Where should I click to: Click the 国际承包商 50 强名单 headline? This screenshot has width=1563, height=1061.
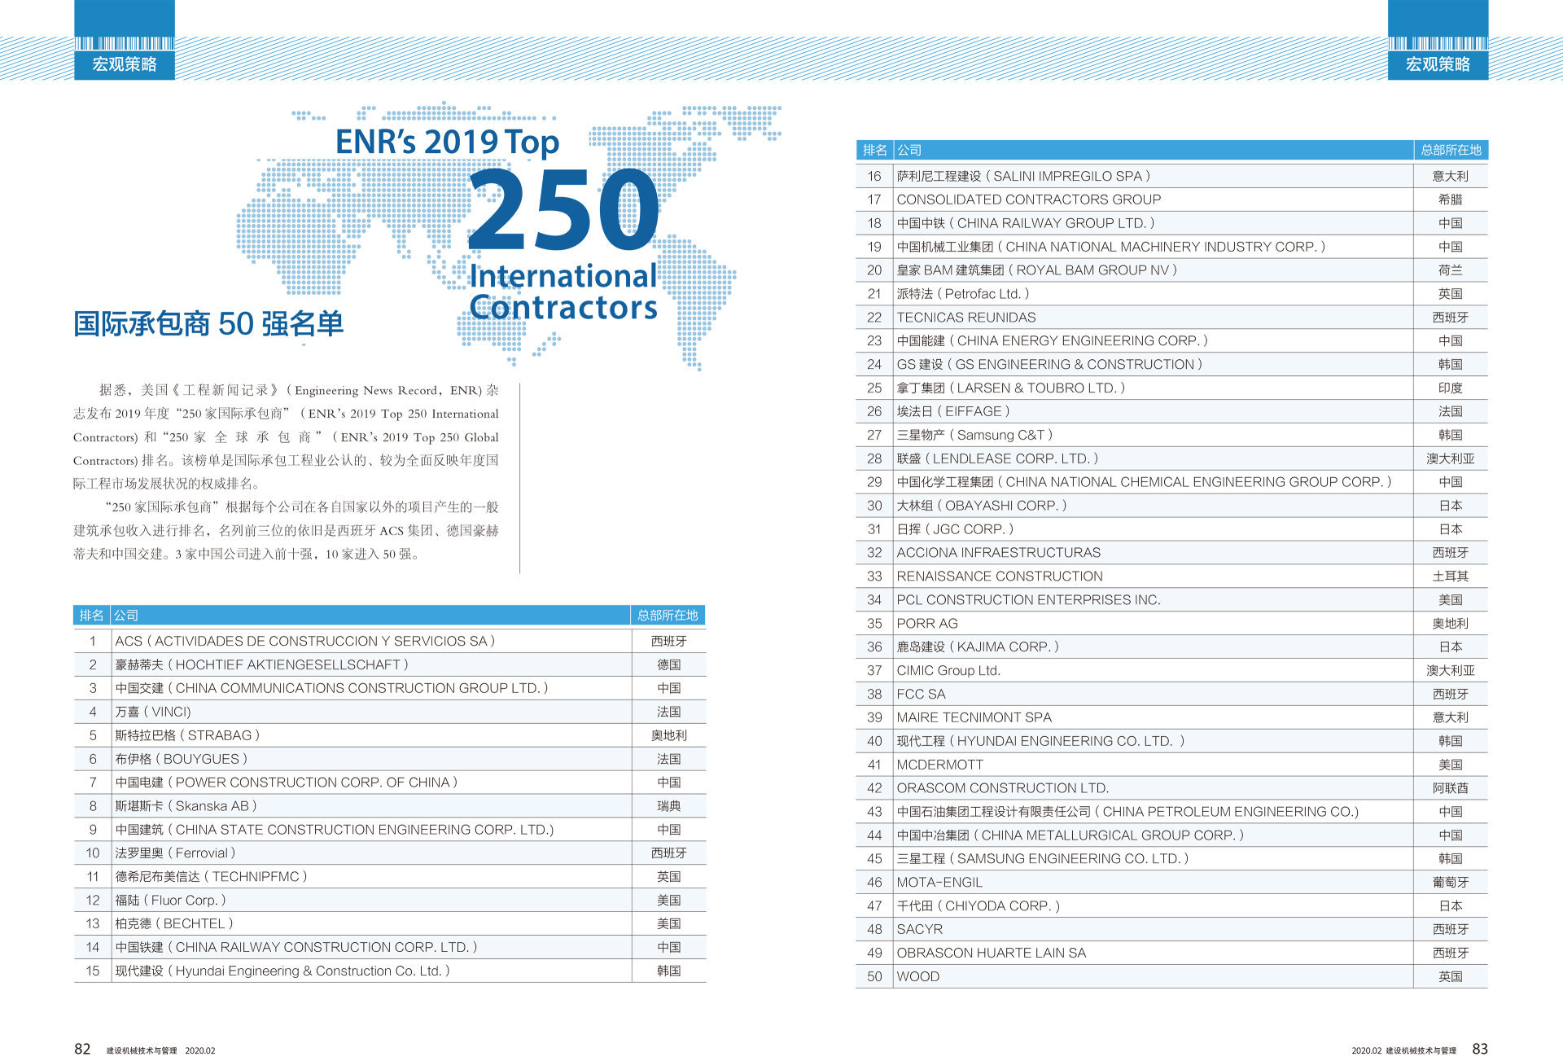click(208, 323)
